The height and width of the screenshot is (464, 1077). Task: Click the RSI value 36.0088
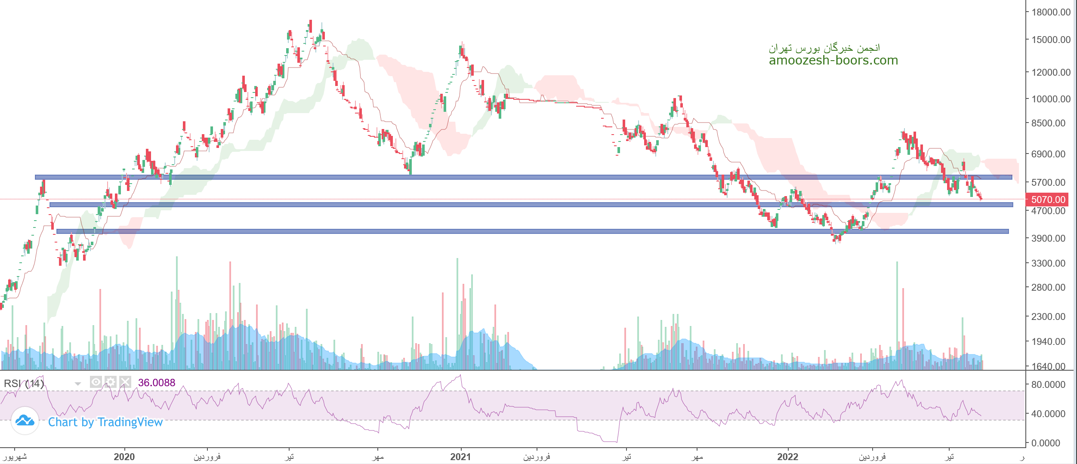point(157,383)
